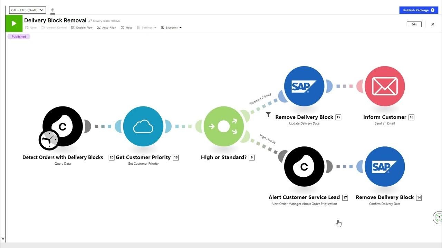Screen dimensions: 442x248
Task: Click Explain Flow in toolbar
Action: coord(82,28)
